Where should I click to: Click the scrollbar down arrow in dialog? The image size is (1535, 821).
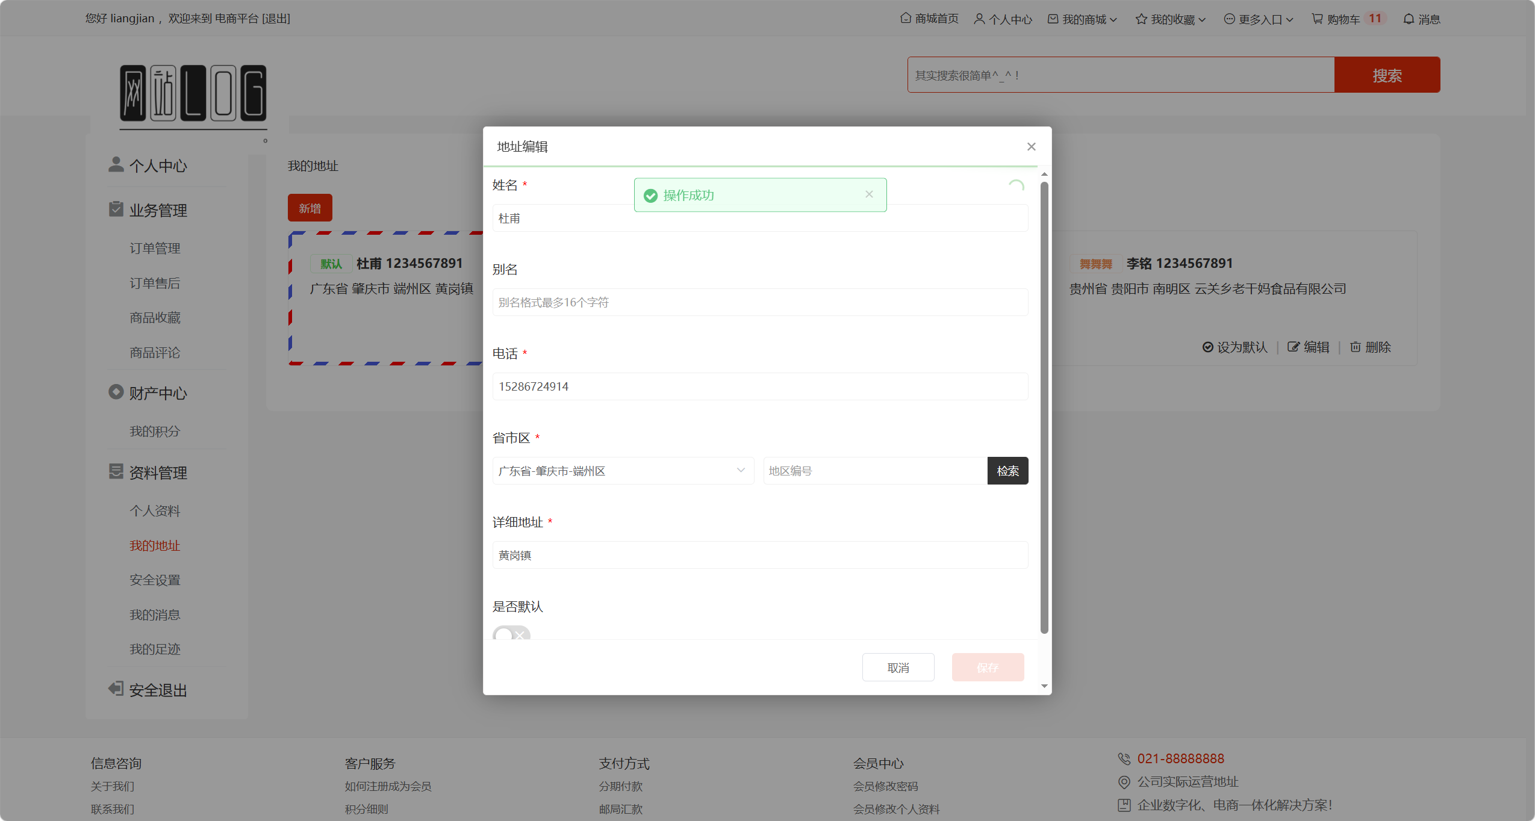click(1044, 686)
